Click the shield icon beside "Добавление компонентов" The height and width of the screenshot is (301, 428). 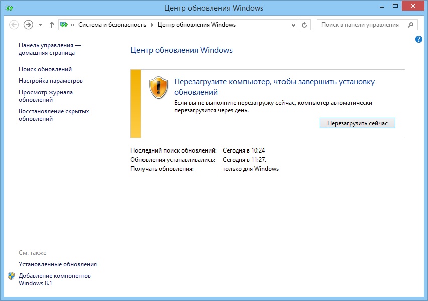pos(11,276)
